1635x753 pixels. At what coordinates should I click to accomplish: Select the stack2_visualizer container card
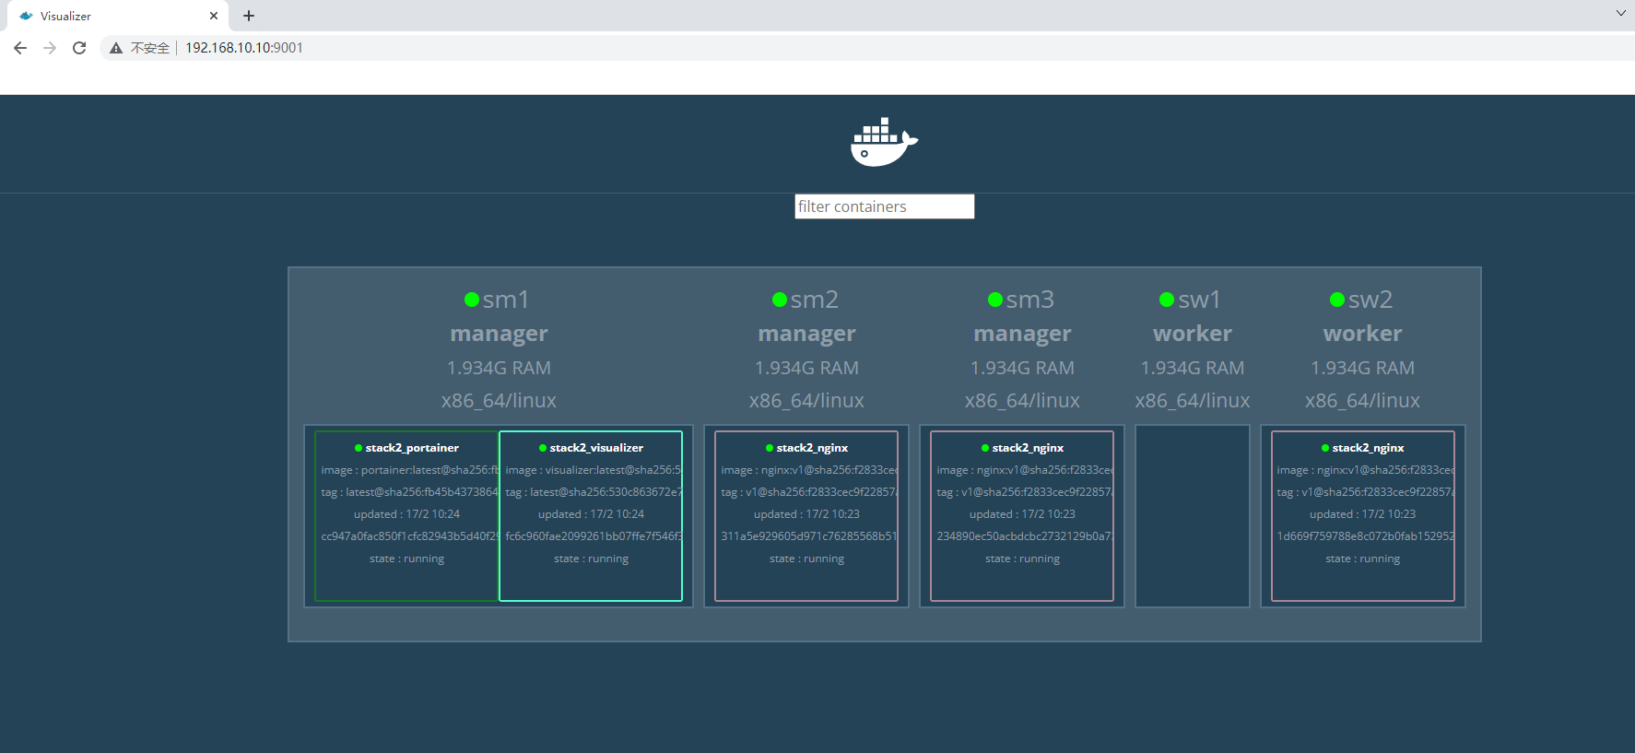coord(591,516)
